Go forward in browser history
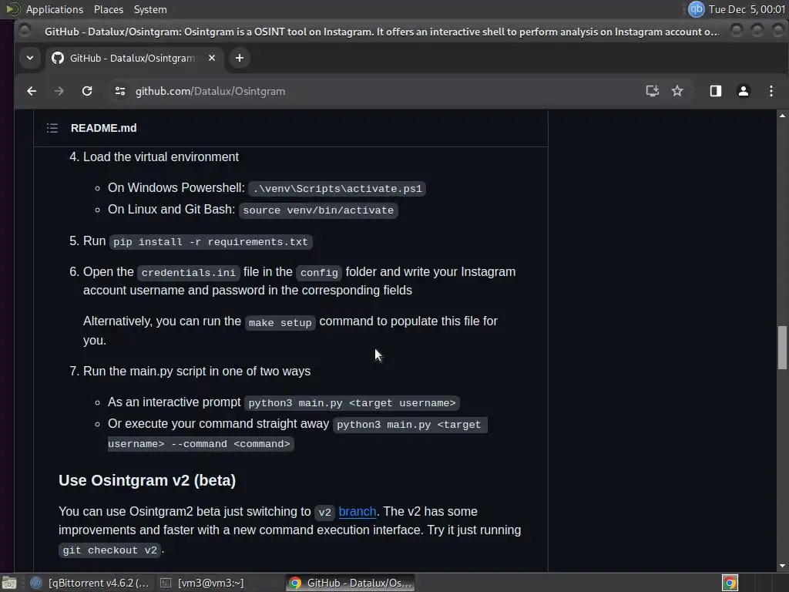Image resolution: width=789 pixels, height=592 pixels. [x=59, y=91]
